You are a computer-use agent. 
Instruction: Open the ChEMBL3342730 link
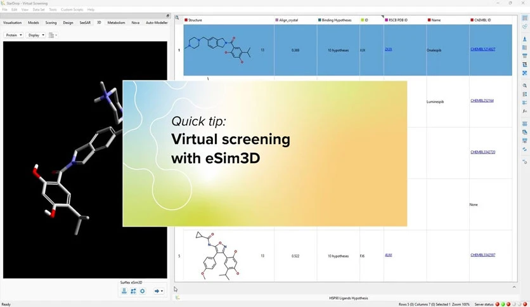pyautogui.click(x=482, y=152)
